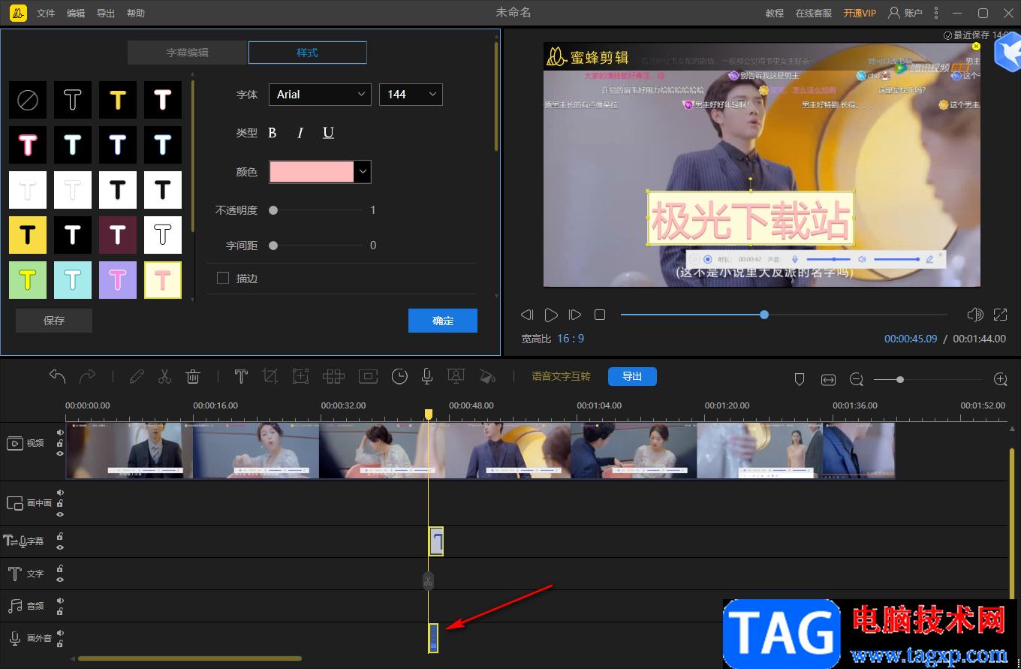Click the 字间距 letter spacing slider handle

pos(273,246)
